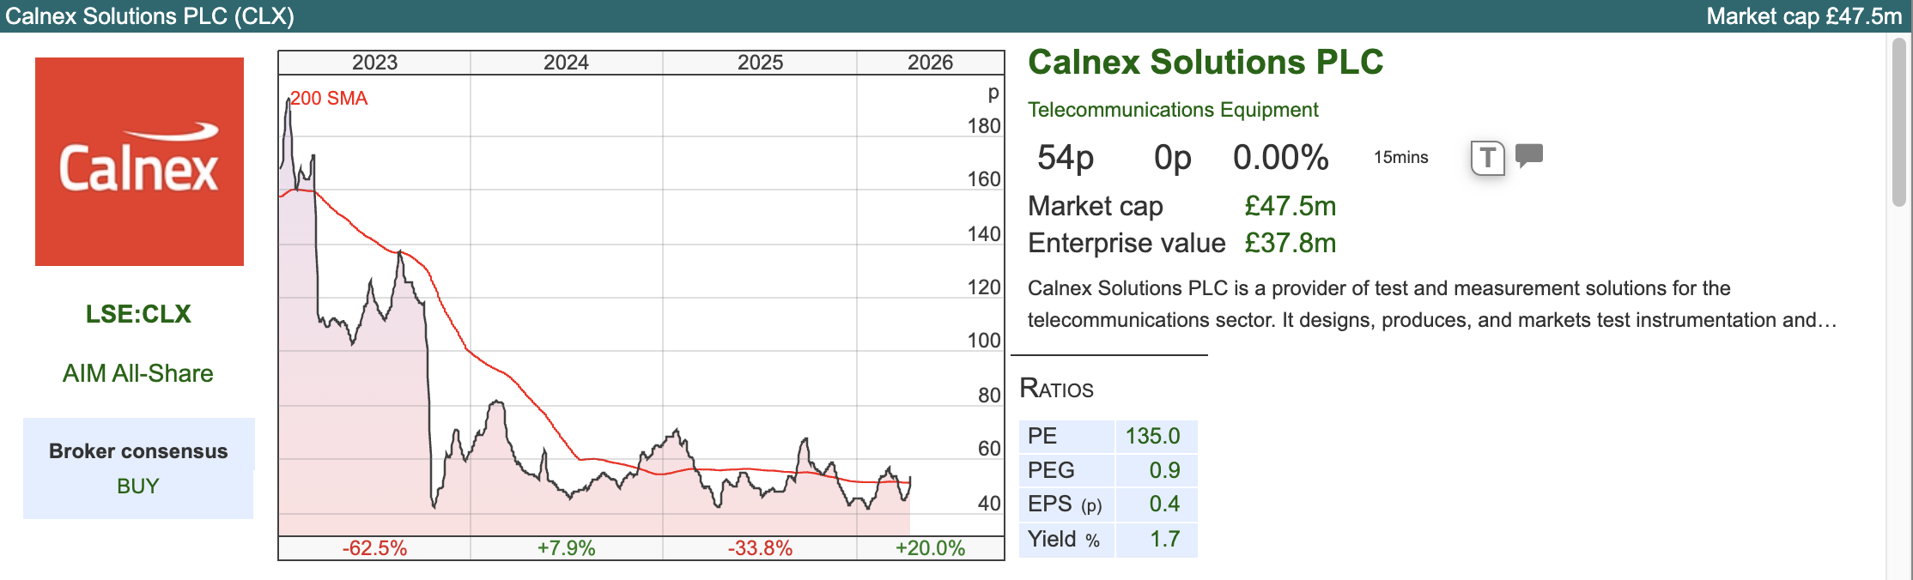Click the Calnex Solutions PLC heading

1205,63
